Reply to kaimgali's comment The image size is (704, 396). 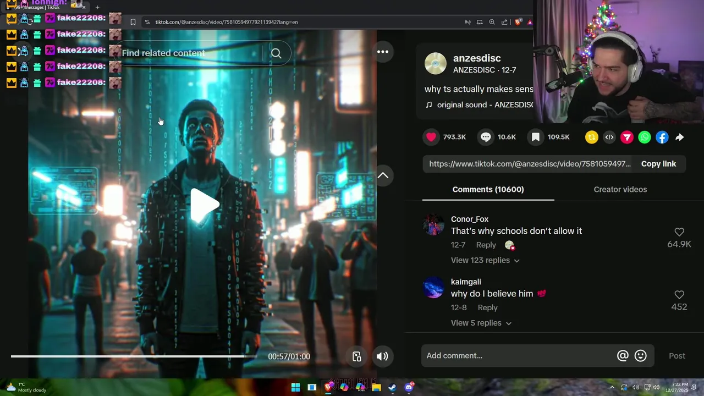[487, 307]
